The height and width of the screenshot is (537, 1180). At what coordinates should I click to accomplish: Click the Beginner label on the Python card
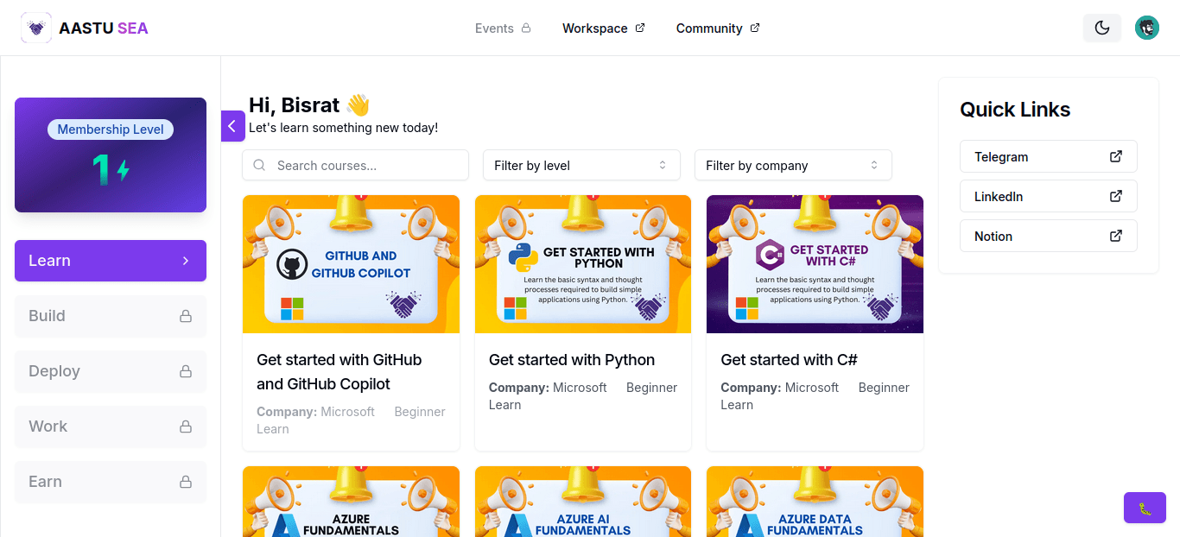click(651, 388)
